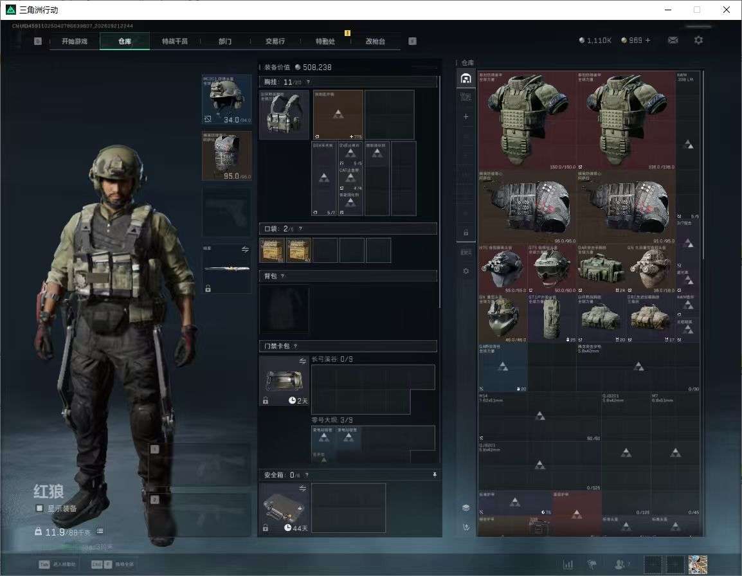Click the left tab-scroll key icon
The image size is (742, 576).
coord(38,41)
